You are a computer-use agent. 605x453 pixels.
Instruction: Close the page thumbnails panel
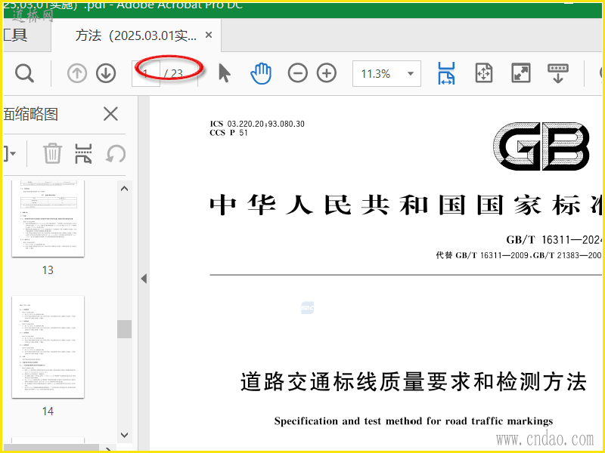pos(110,114)
